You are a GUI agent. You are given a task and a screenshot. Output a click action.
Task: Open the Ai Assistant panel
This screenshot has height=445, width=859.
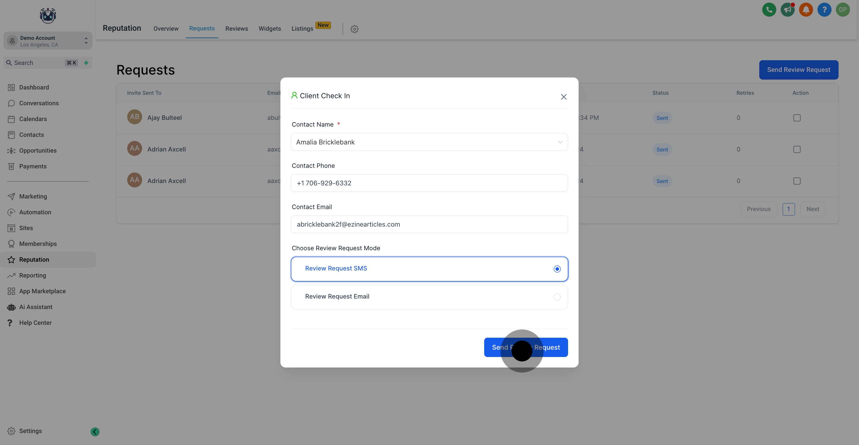pyautogui.click(x=36, y=307)
